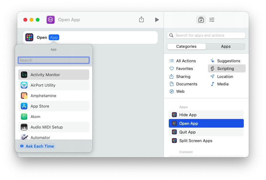Add the Split Screen Apps action

pyautogui.click(x=206, y=141)
